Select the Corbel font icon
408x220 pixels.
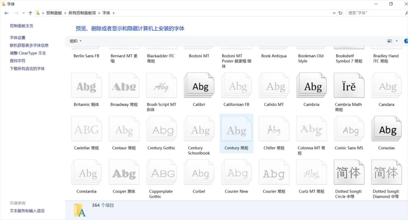coord(199,172)
